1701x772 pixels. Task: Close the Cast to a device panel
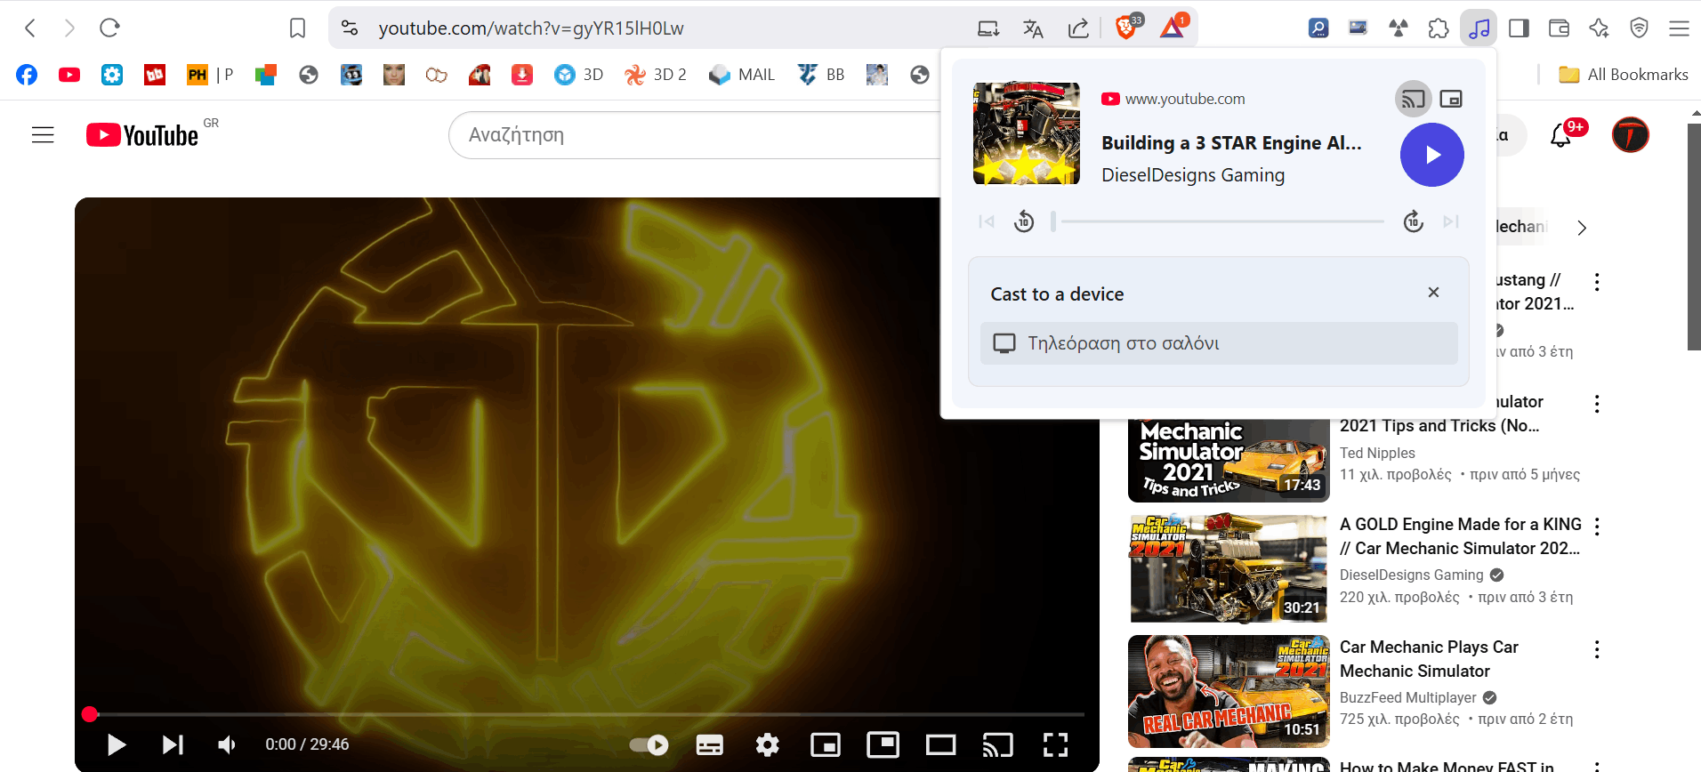(1433, 293)
